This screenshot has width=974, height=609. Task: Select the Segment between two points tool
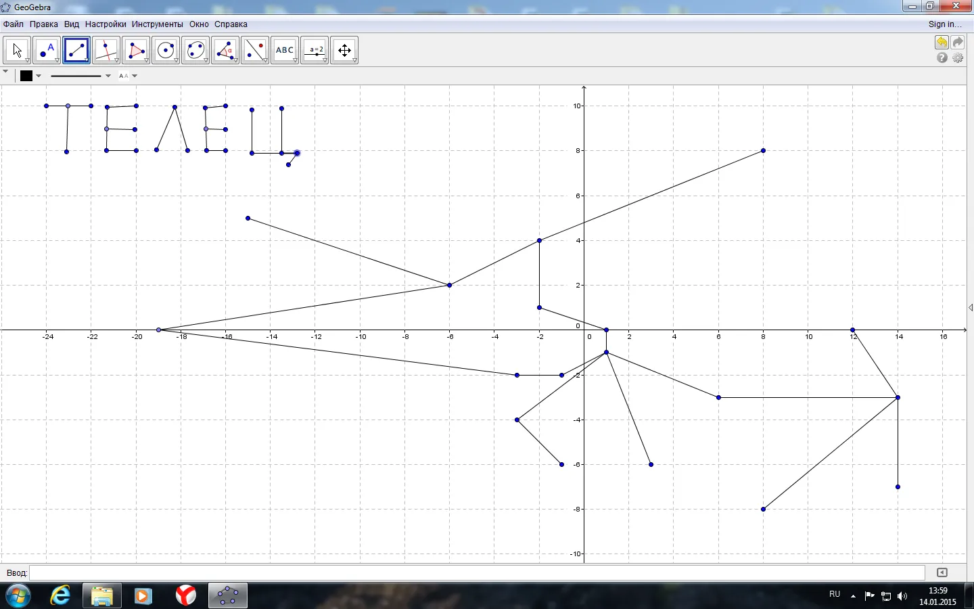coord(76,51)
